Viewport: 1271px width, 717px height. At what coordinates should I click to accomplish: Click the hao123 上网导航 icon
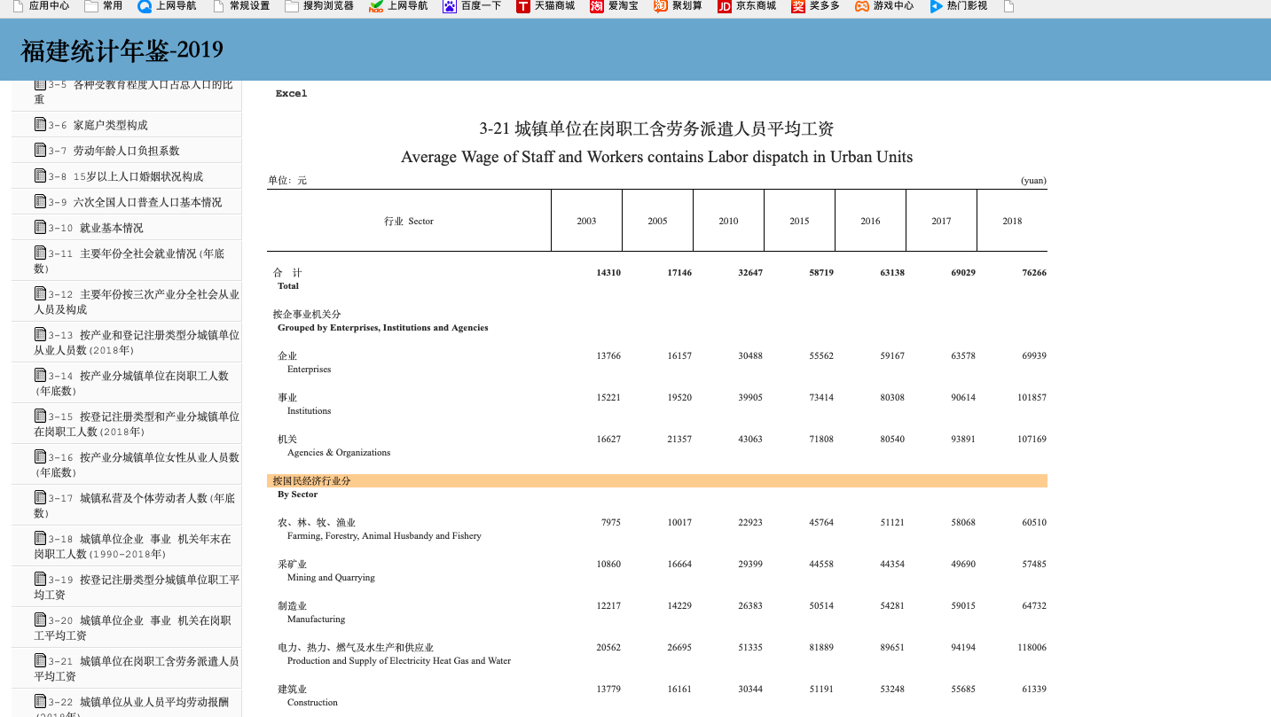coord(376,6)
